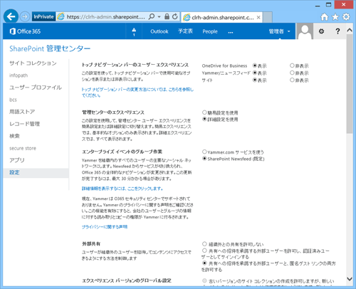Open the browser Home icon
The width and height of the screenshot is (356, 289).
[325, 17]
